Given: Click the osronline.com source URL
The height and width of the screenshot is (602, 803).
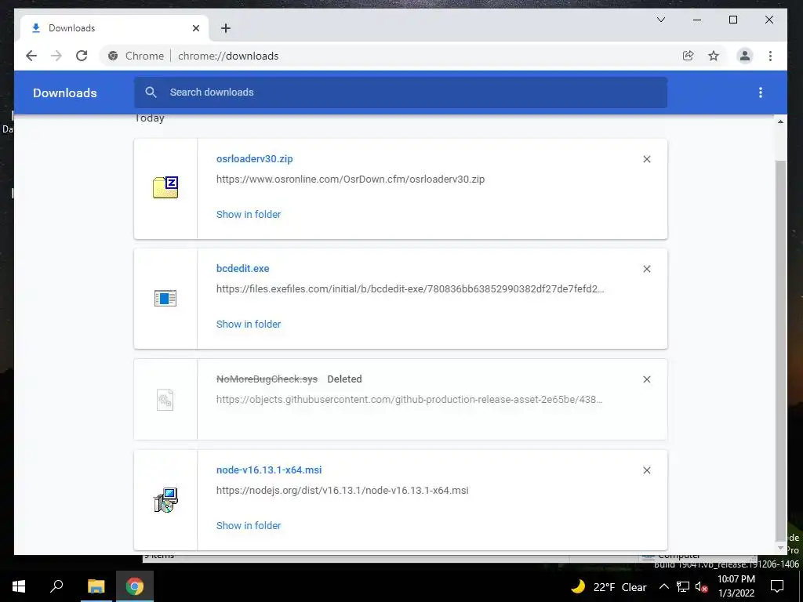Looking at the screenshot, I should [351, 180].
